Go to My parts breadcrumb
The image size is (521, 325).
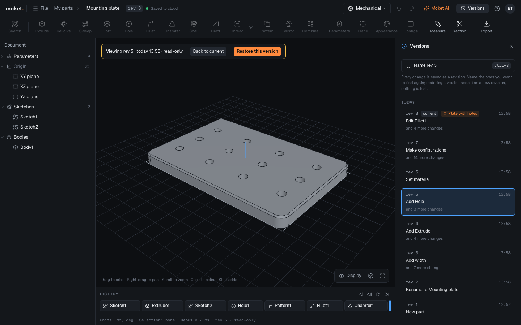[64, 8]
